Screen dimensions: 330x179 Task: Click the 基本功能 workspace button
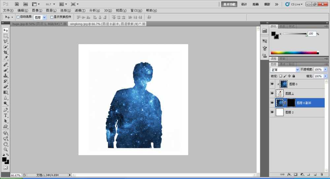tap(229, 4)
